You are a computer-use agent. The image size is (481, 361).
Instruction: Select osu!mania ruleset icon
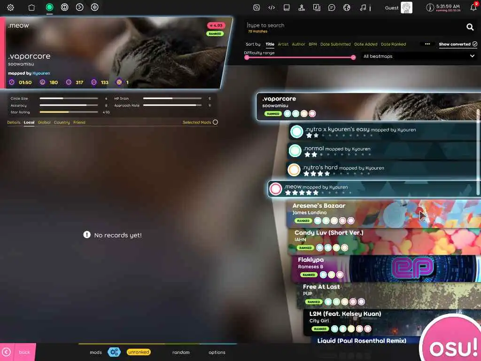pyautogui.click(x=94, y=7)
